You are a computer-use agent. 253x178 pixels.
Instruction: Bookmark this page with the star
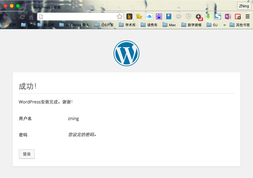pyautogui.click(x=119, y=16)
